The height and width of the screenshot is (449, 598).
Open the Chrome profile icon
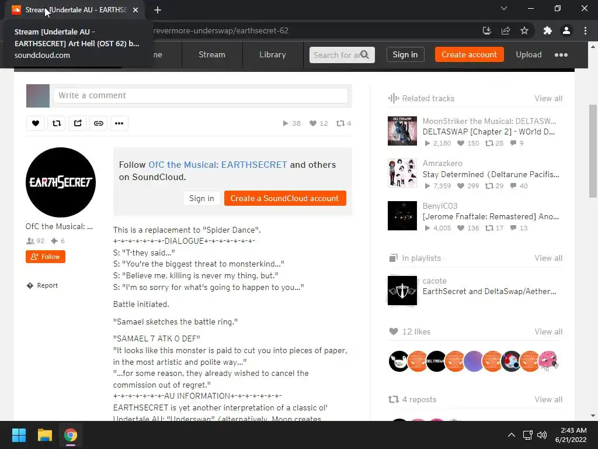pyautogui.click(x=566, y=30)
